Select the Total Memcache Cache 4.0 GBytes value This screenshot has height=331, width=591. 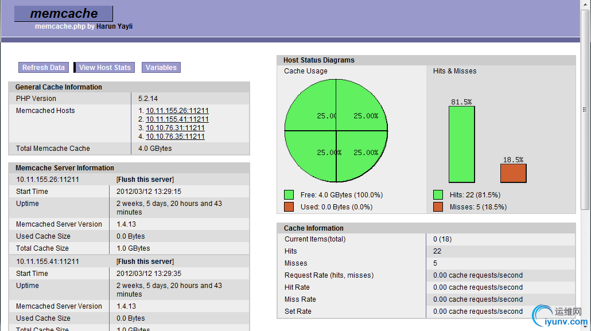click(x=155, y=149)
